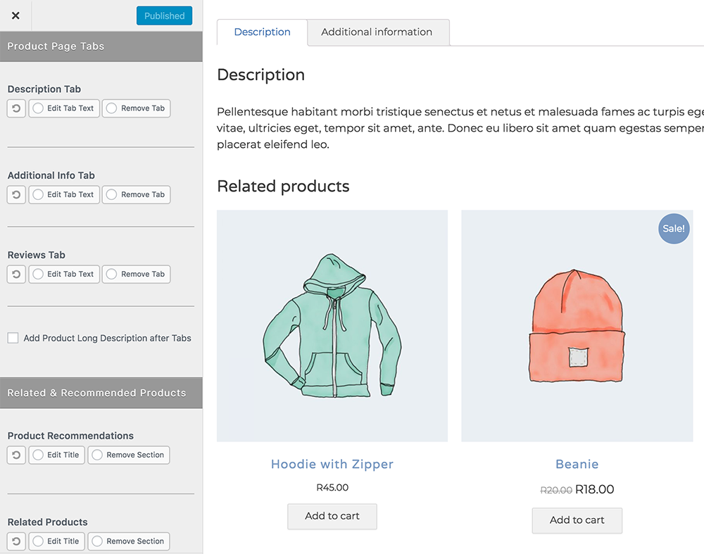
Task: Open the Beanie product link
Action: click(x=577, y=465)
